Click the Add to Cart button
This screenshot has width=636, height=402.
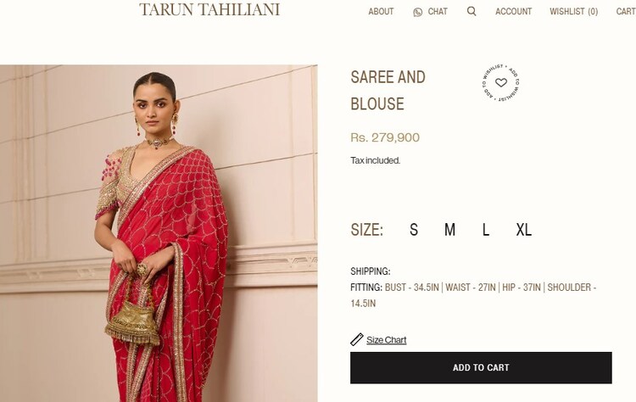click(481, 367)
